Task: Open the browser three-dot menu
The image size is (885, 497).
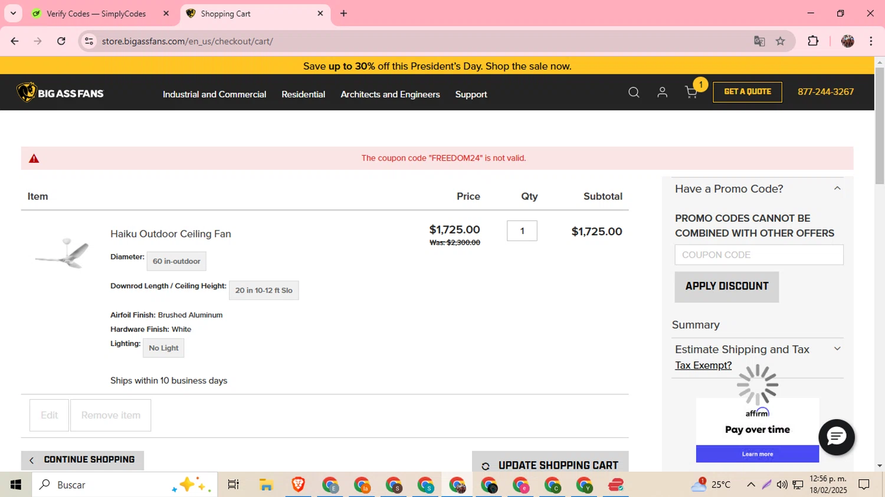Action: coord(871,41)
